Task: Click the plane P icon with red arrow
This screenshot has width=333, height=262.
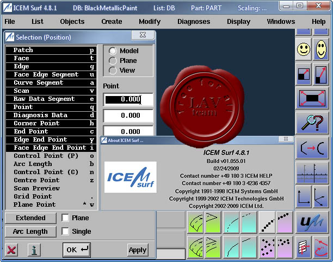Action: coord(304,247)
